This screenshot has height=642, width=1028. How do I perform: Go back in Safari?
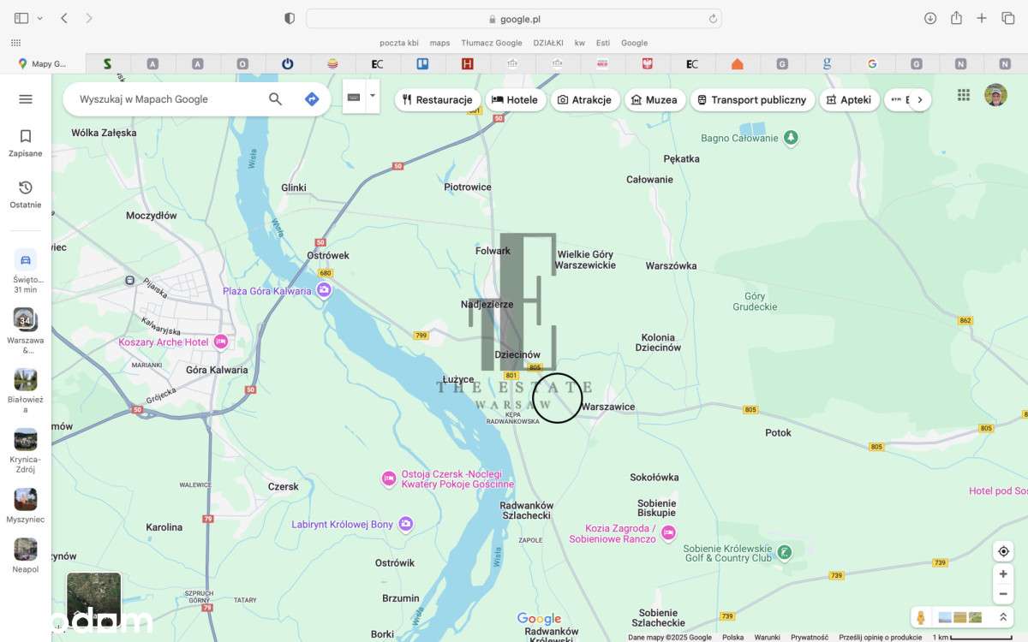[x=64, y=18]
